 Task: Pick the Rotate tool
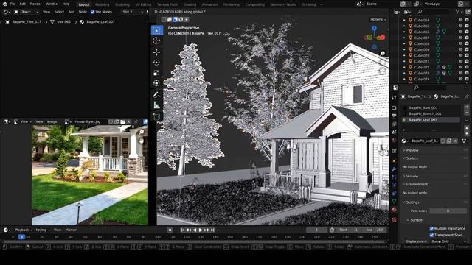(156, 63)
